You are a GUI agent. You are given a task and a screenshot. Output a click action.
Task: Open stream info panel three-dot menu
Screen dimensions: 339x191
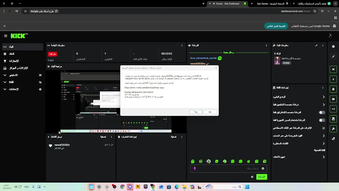click(323, 45)
